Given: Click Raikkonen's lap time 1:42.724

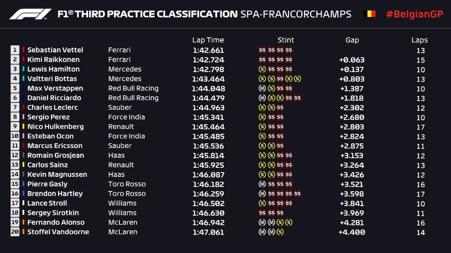Looking at the screenshot, I should (208, 60).
